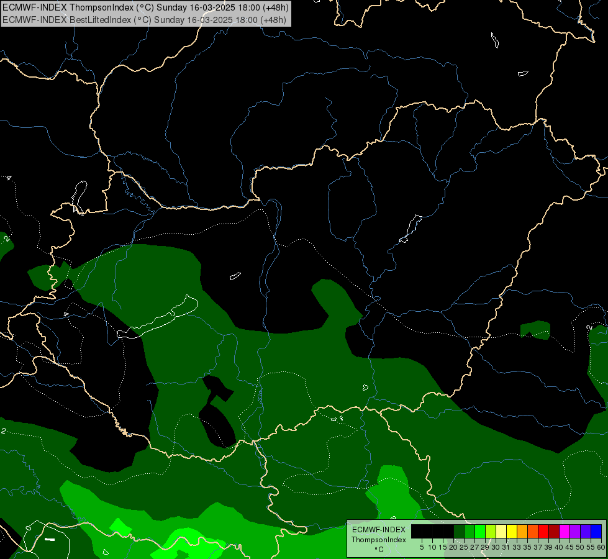Click the bright red 37–39 legend swatch

coord(543,532)
